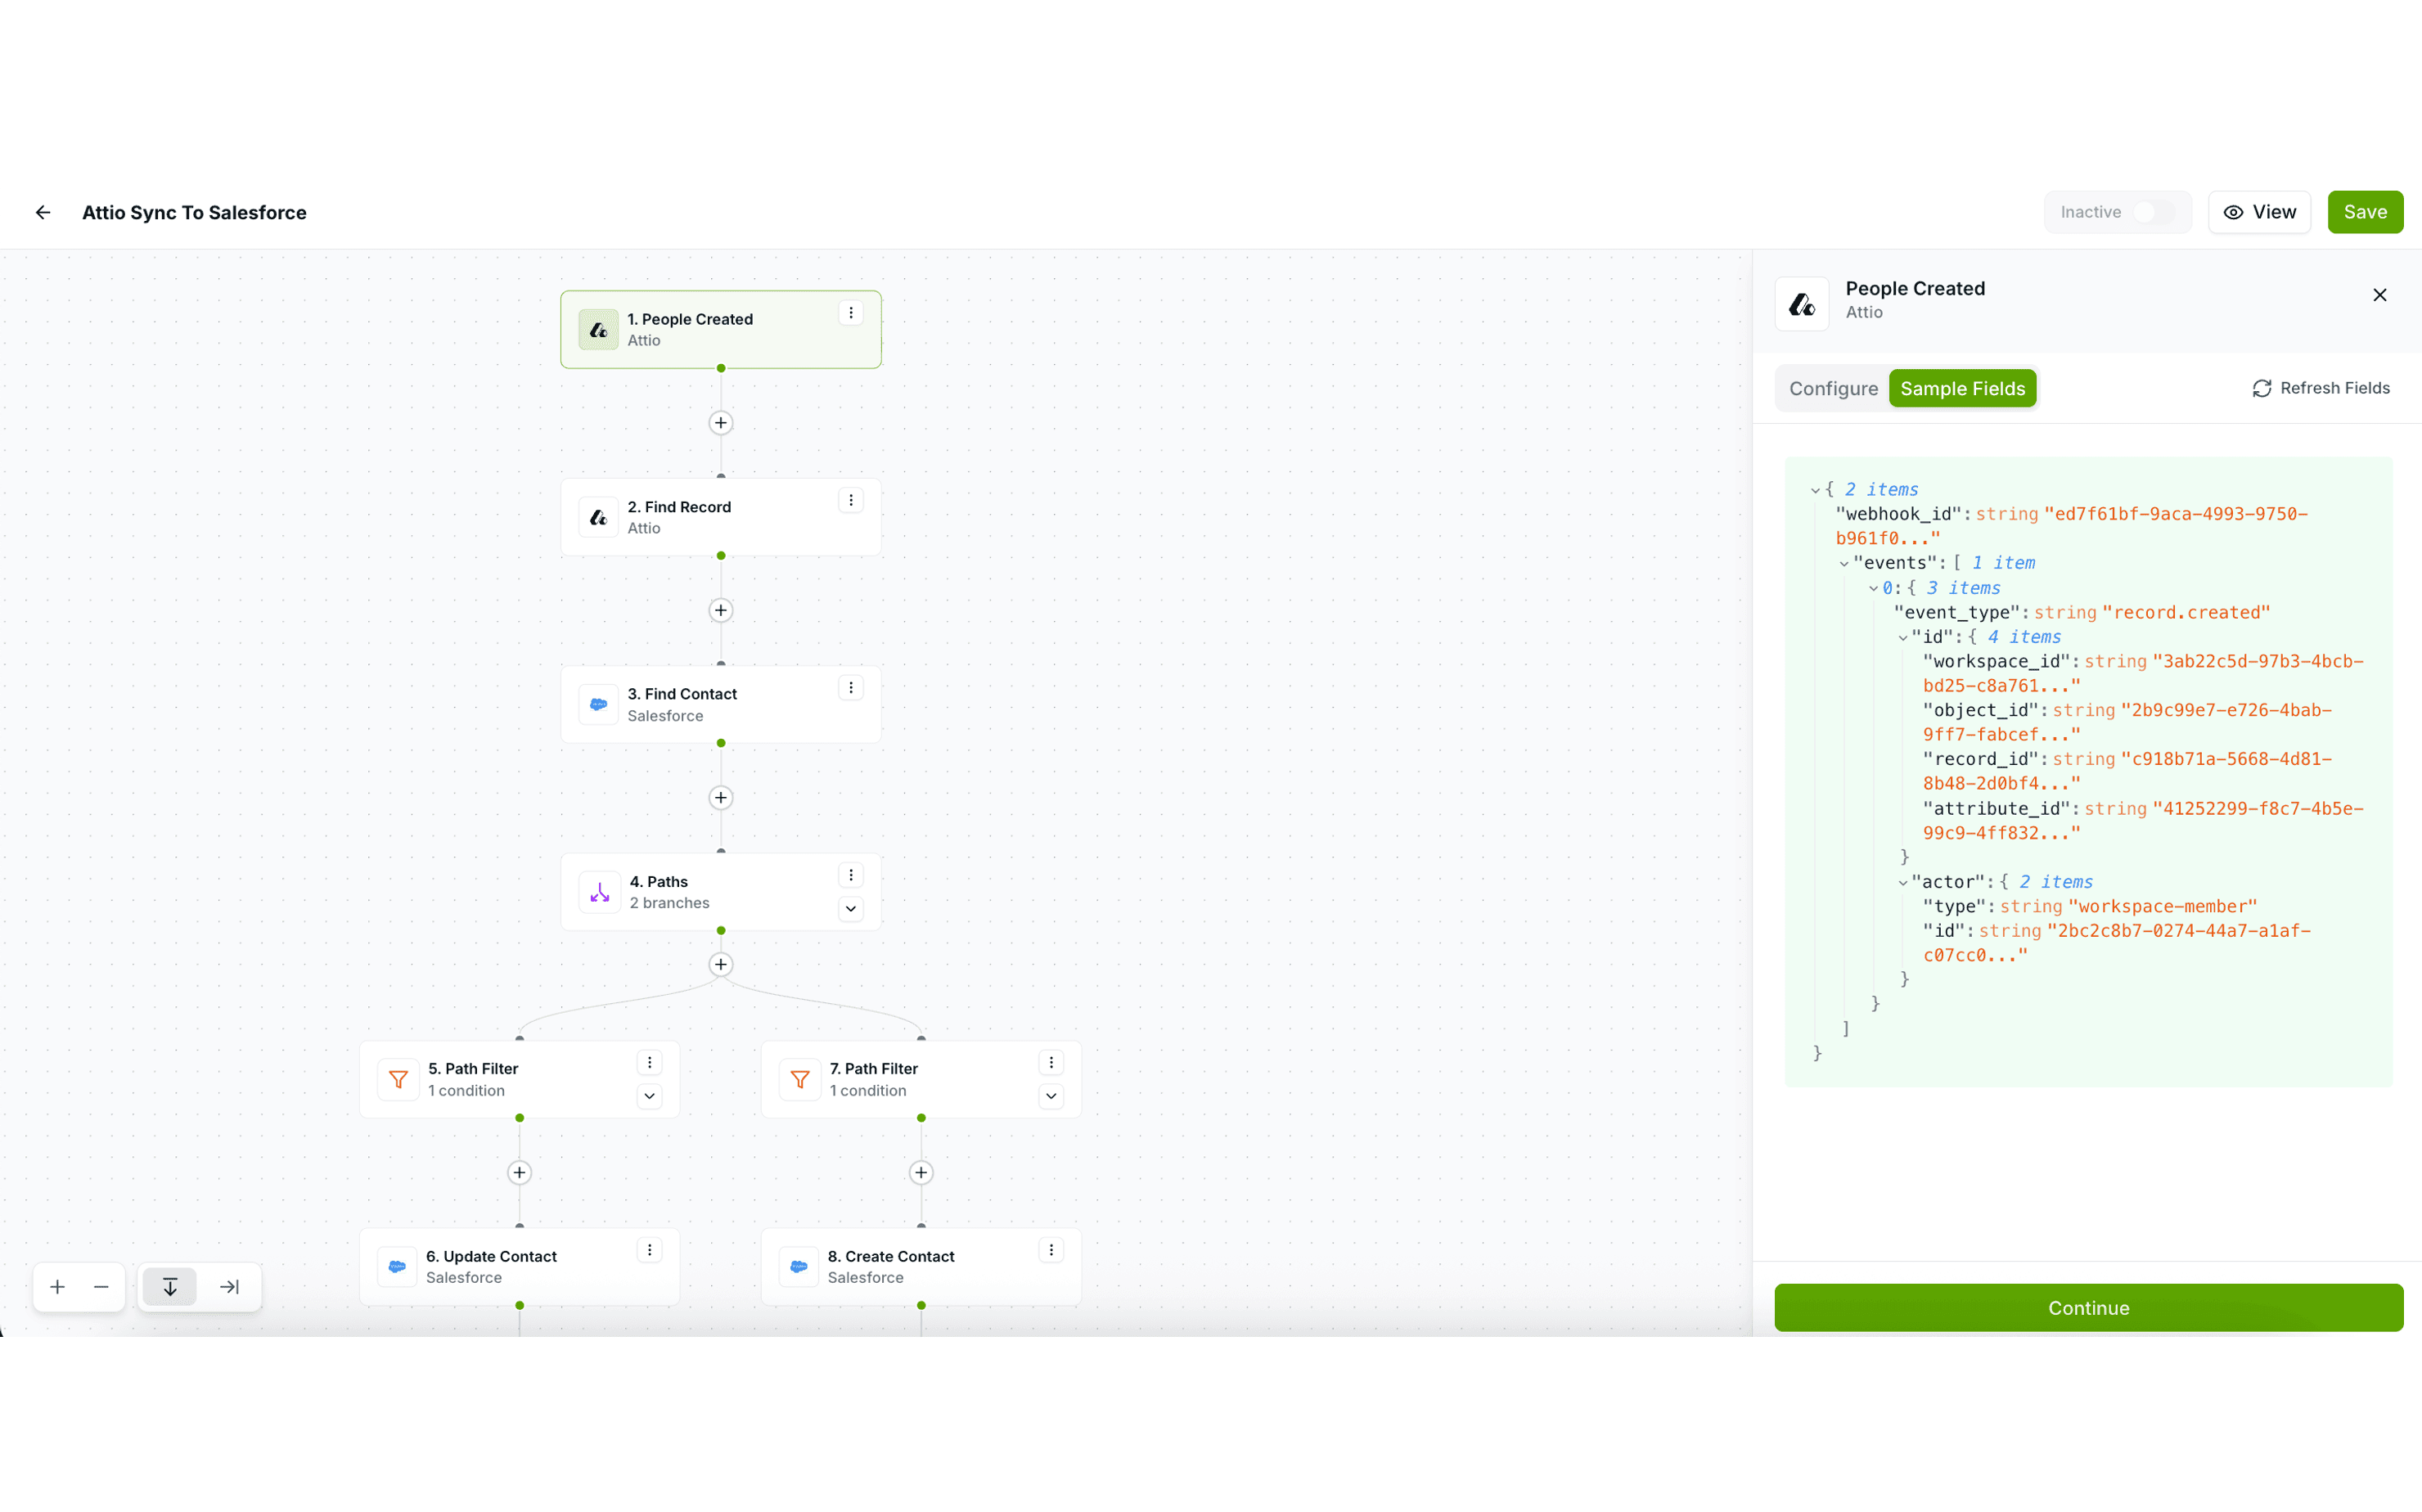2422x1512 pixels.
Task: Select the horizontal layout direction icon
Action: pyautogui.click(x=229, y=1287)
